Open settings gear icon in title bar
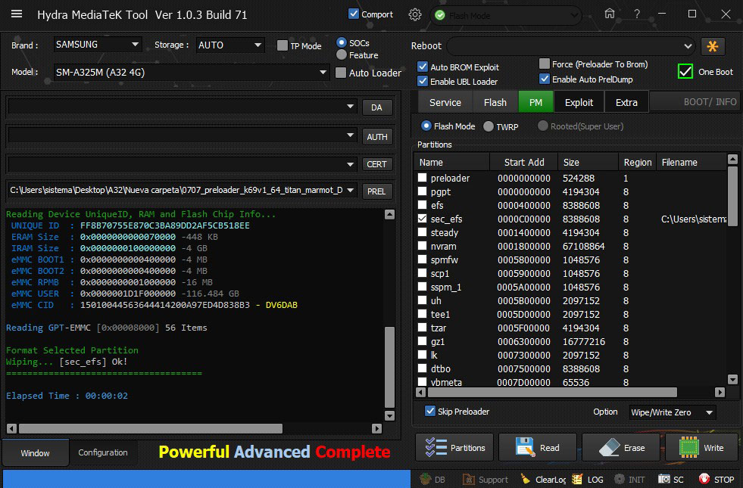 (x=414, y=14)
